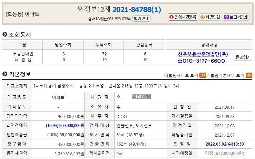Click the 관심등록 column header
Viewport: 255px width, 159px height.
pyautogui.click(x=144, y=45)
